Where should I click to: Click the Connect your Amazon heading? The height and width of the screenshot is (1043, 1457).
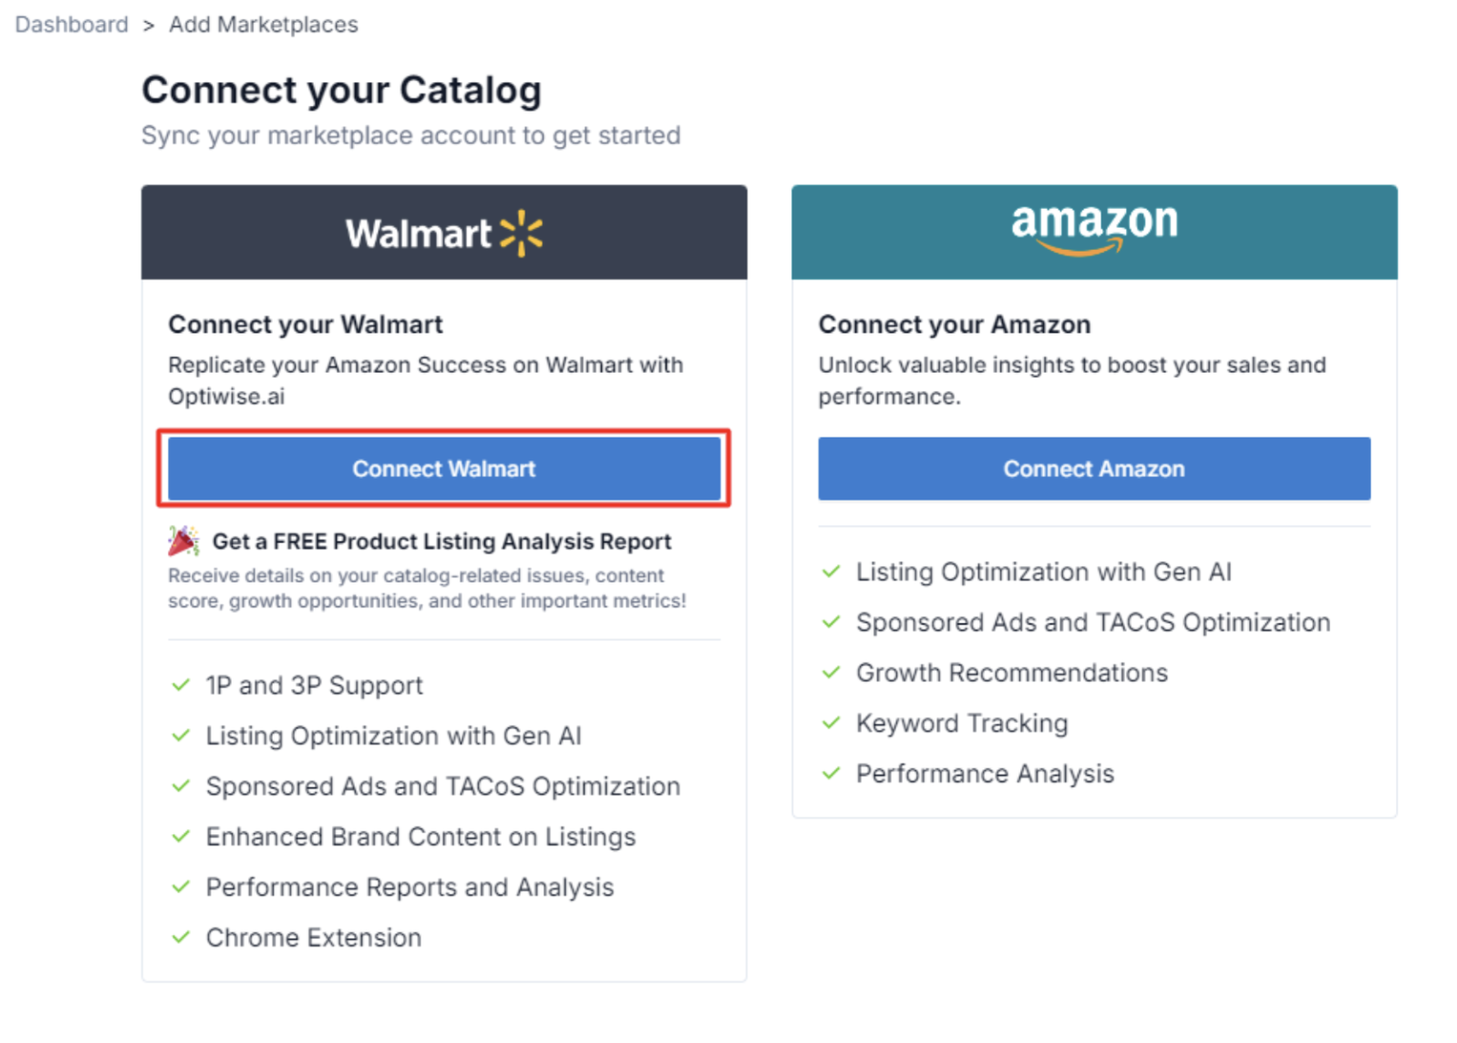[x=954, y=325]
